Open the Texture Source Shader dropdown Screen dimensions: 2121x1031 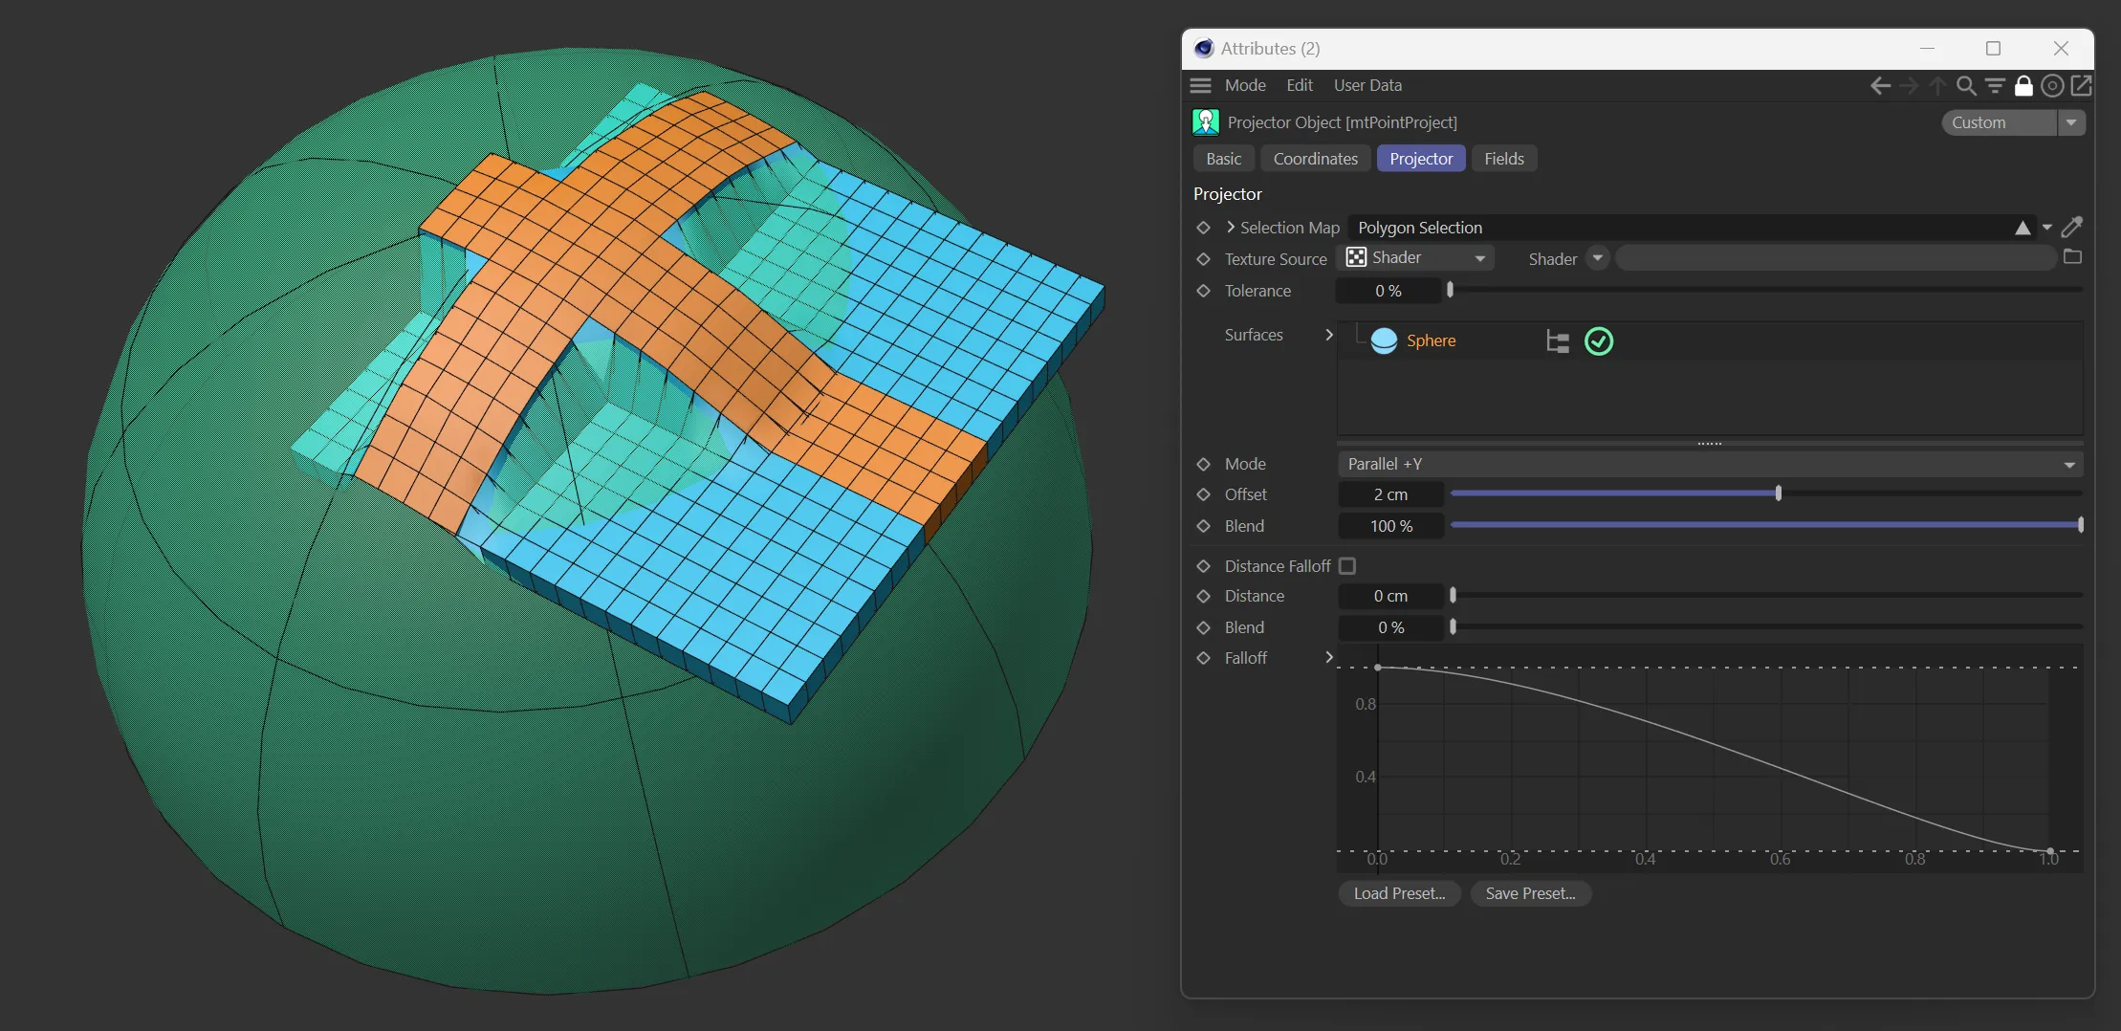(1417, 258)
